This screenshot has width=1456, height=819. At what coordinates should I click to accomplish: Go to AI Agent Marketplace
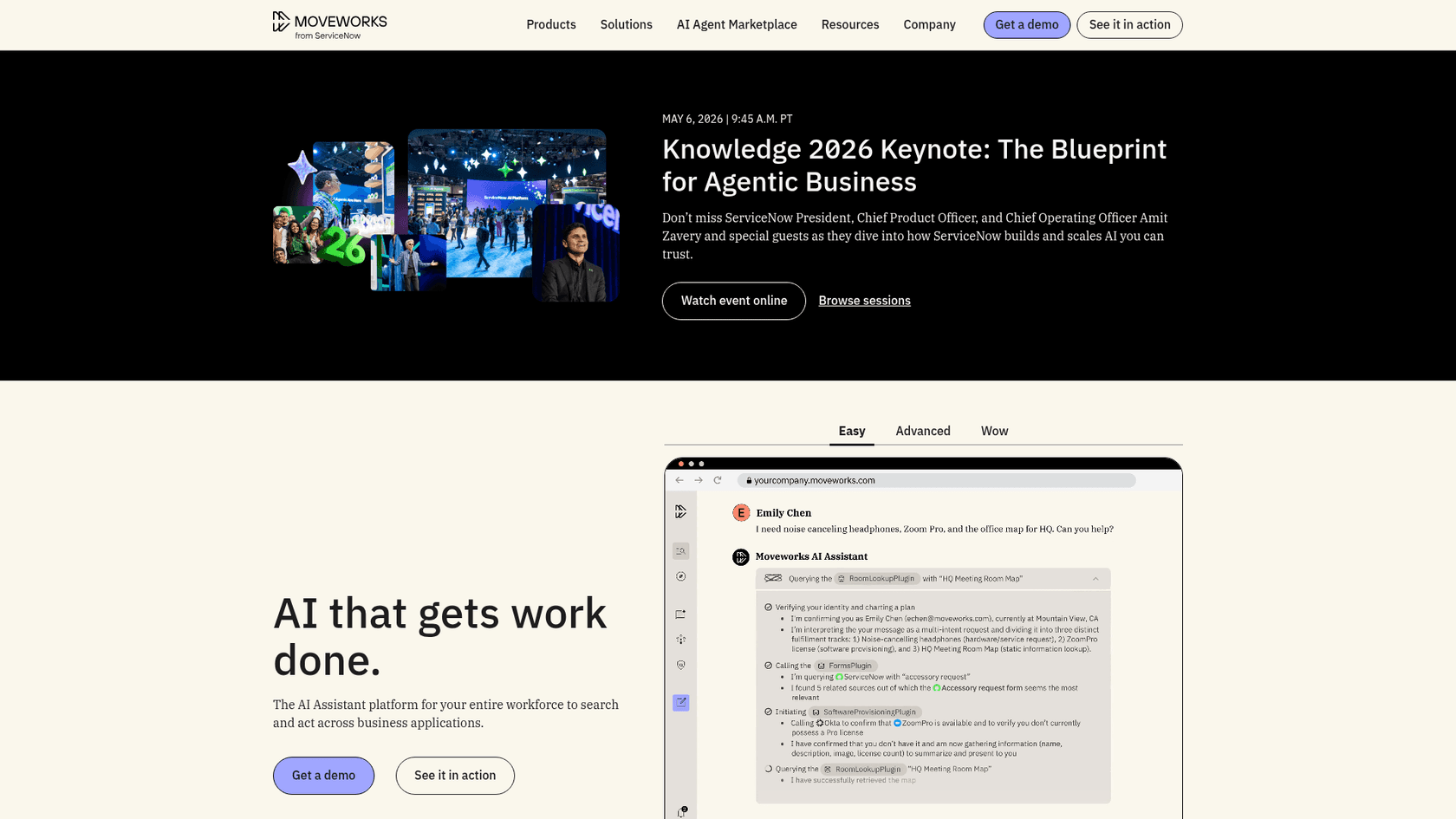(x=737, y=24)
